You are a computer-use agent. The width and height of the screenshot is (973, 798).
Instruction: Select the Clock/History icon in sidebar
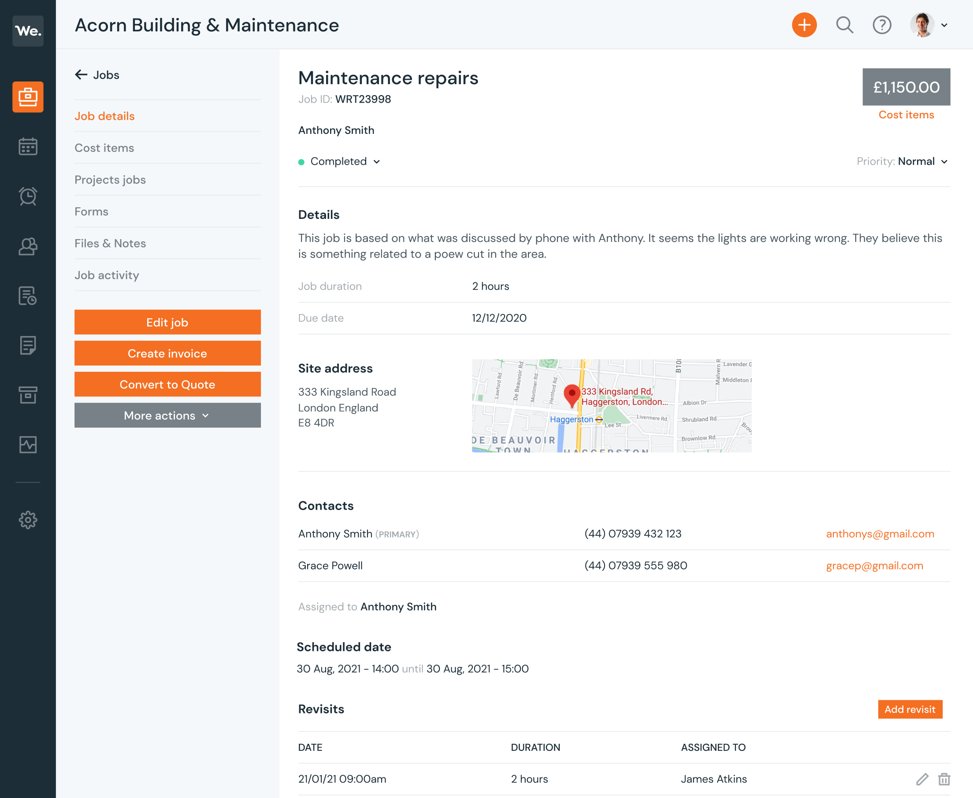tap(28, 196)
